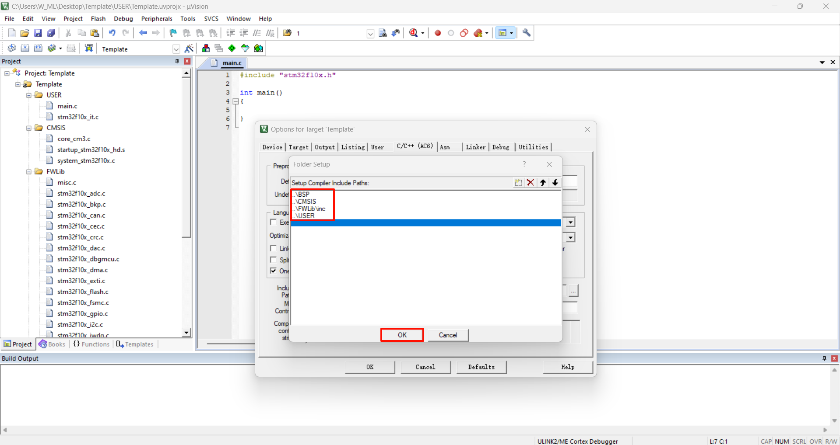The height and width of the screenshot is (445, 840).
Task: Click the Options dialog OK button
Action: pyautogui.click(x=370, y=367)
